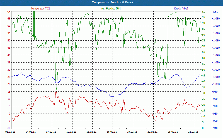Click the date label '13.02.11'

click(91, 132)
